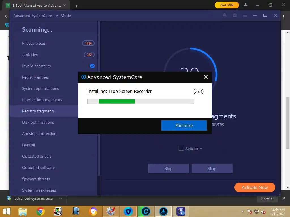This screenshot has height=217, width=290.
Task: Click the 282 junk files count badge
Action: pos(89,55)
